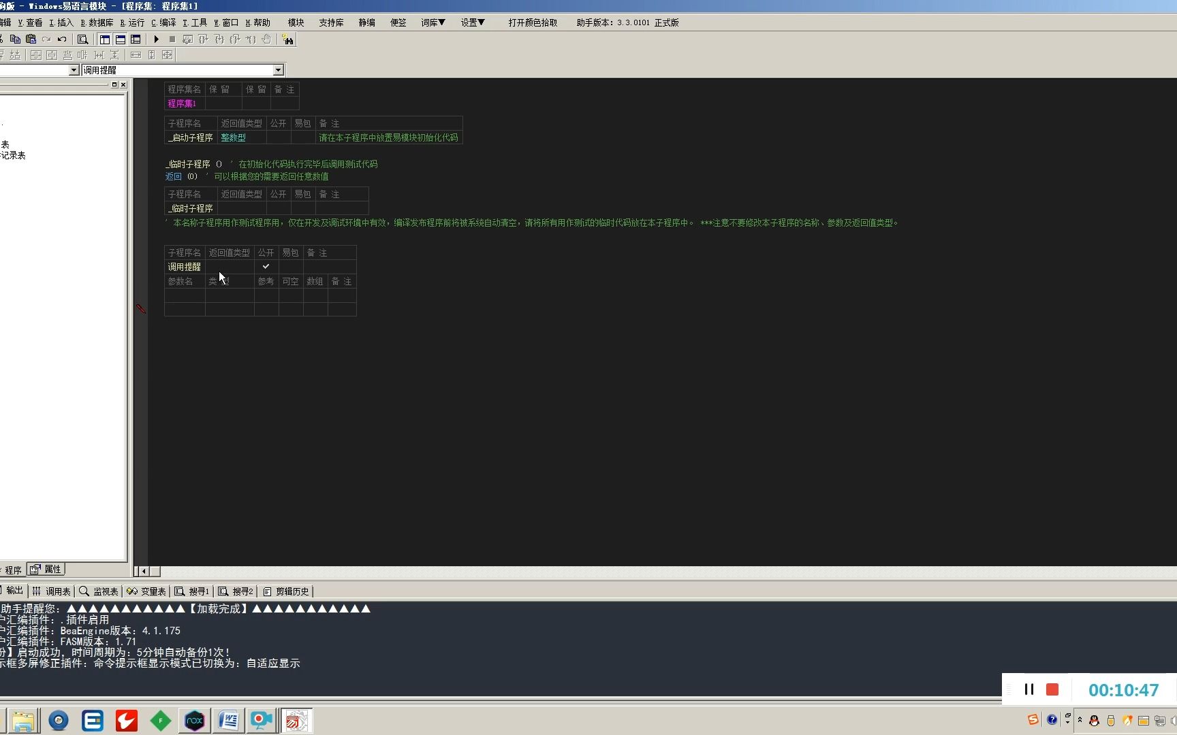
Task: Click the Run program play icon
Action: coord(156,39)
